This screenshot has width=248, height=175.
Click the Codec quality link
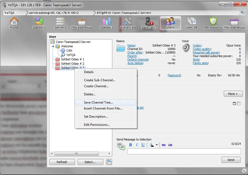pyautogui.click(x=202, y=49)
